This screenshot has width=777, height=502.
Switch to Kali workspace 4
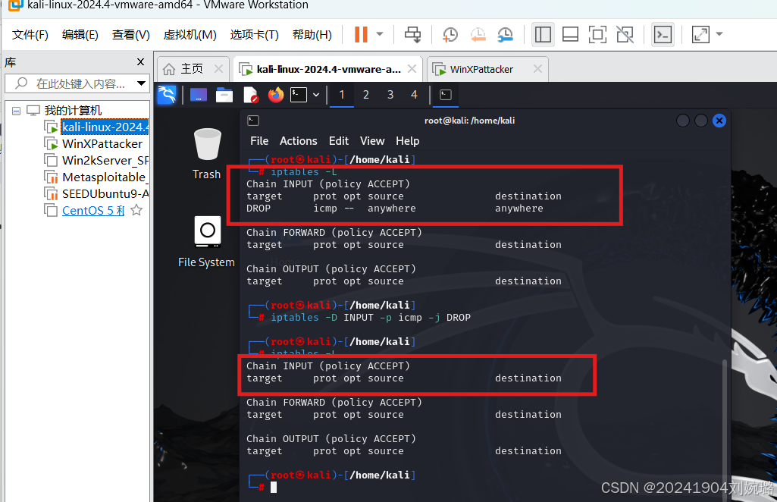click(x=414, y=95)
